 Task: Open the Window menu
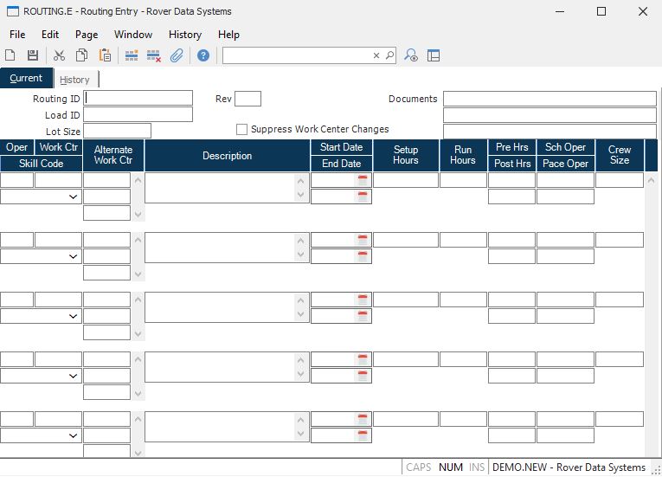pyautogui.click(x=133, y=35)
